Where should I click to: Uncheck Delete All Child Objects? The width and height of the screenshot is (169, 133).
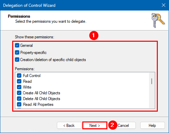tap(19, 99)
